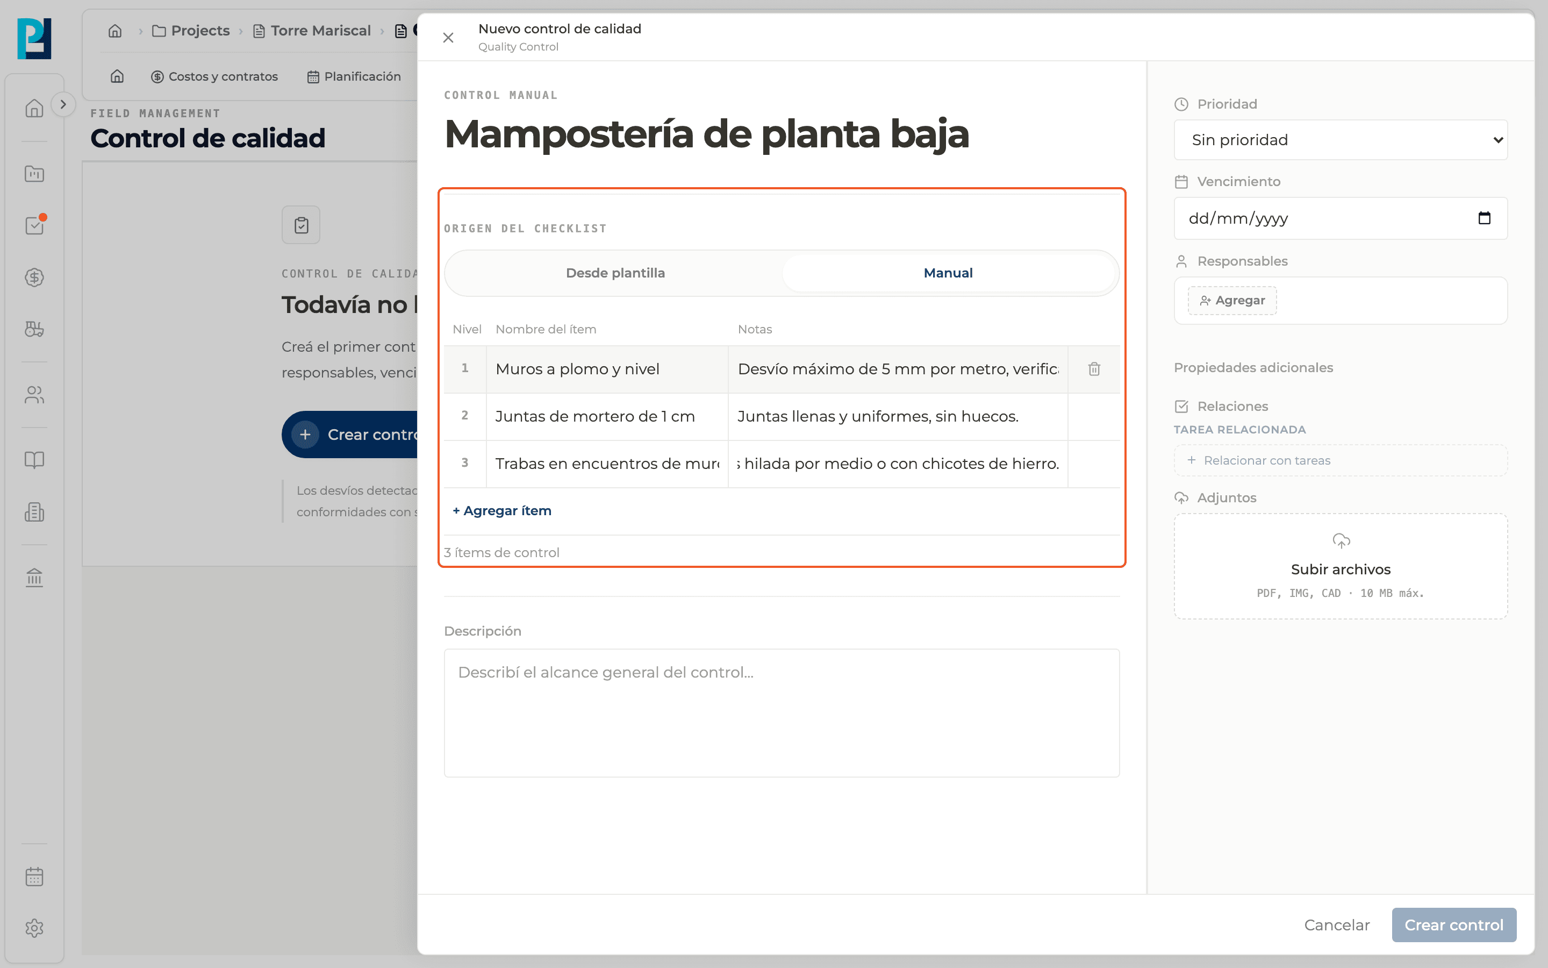Select the Manual checklist origin option
This screenshot has width=1548, height=968.
pyautogui.click(x=948, y=273)
